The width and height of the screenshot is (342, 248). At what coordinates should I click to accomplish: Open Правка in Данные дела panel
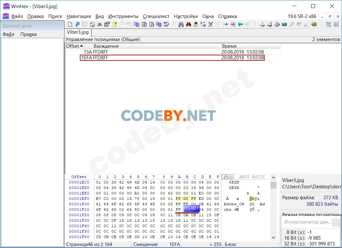coord(28,34)
